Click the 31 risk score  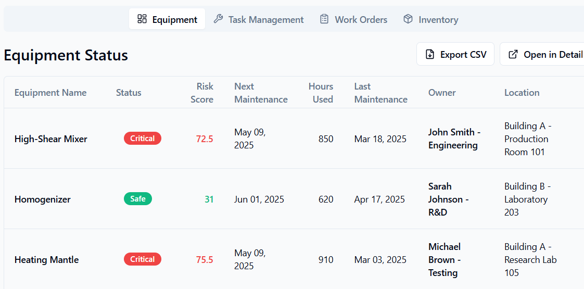[209, 199]
